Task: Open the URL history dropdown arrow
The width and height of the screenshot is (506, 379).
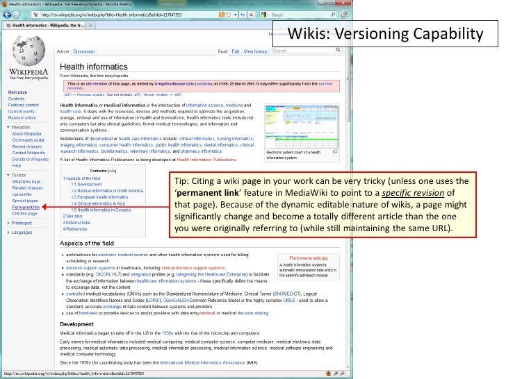Action: point(236,15)
